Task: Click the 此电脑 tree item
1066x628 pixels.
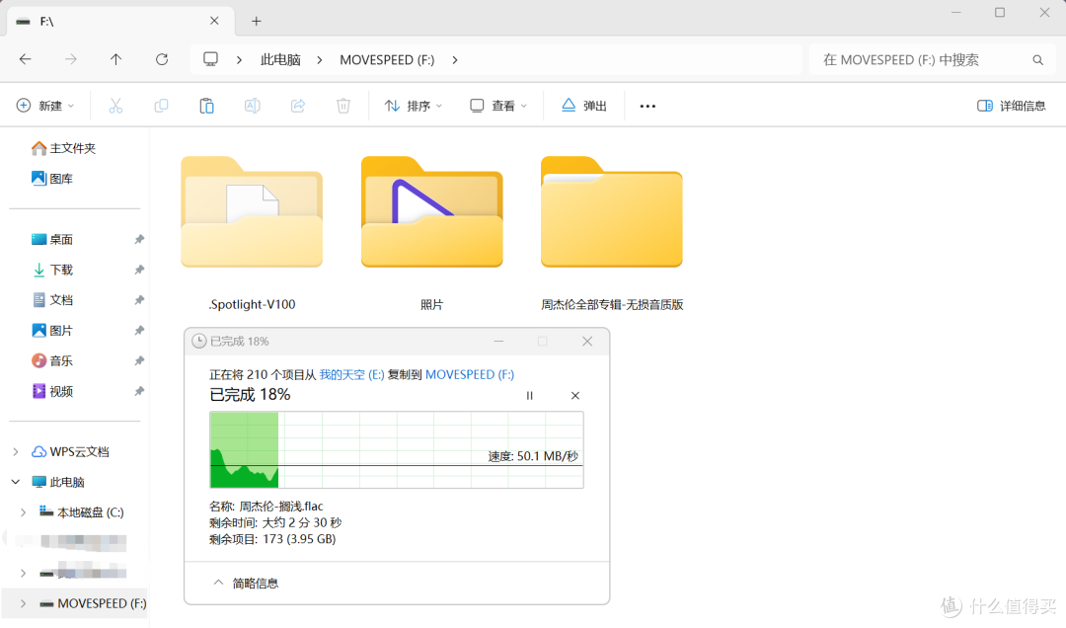Action: tap(58, 482)
